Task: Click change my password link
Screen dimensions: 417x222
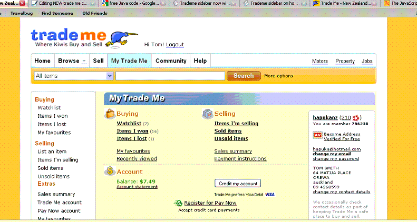Action: pos(336,159)
